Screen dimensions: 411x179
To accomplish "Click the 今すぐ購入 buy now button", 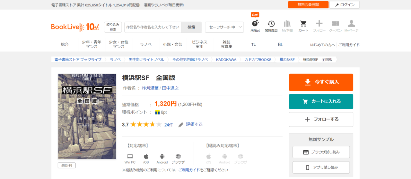I will coord(321,82).
